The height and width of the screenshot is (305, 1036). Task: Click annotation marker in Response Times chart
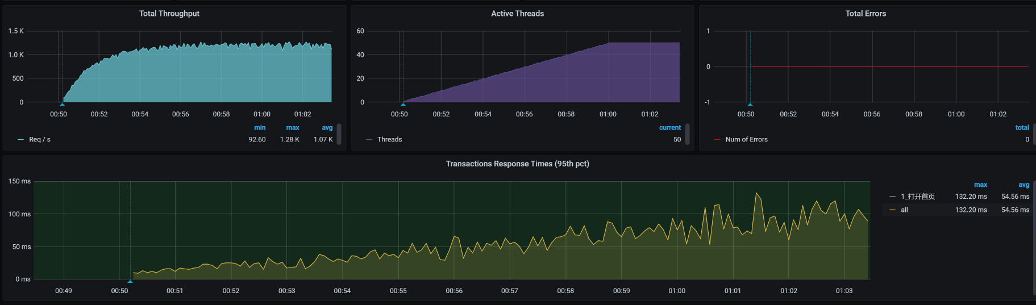(130, 281)
